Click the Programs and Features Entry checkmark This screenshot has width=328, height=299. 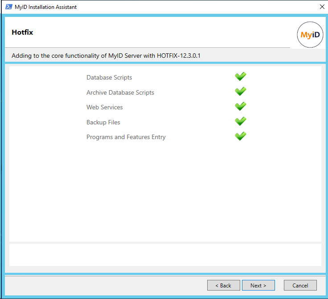point(241,136)
